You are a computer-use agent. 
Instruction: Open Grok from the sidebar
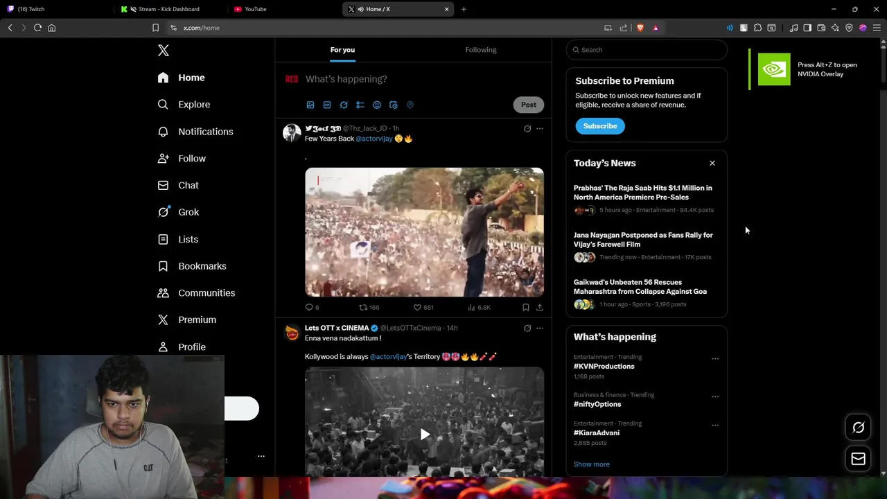(178, 212)
